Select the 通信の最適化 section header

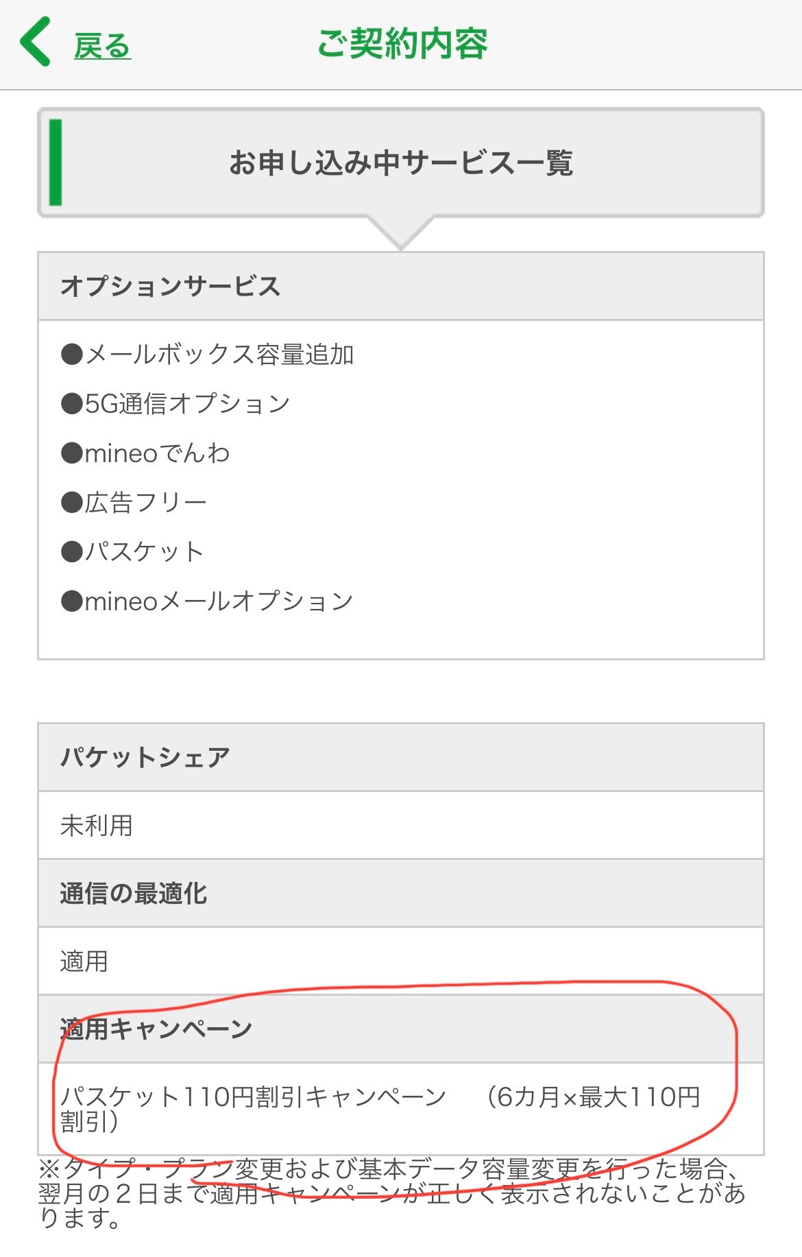coord(133,894)
